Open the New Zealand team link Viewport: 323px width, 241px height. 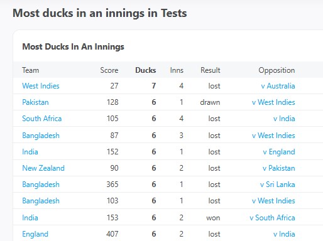point(43,168)
